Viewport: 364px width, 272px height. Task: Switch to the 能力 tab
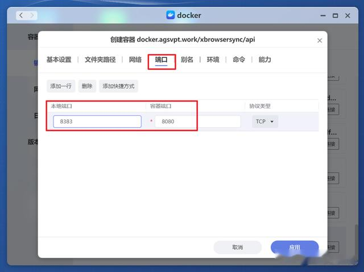click(x=265, y=60)
